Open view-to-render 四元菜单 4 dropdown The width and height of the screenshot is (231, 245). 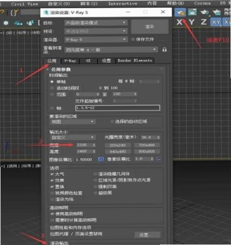(111, 49)
